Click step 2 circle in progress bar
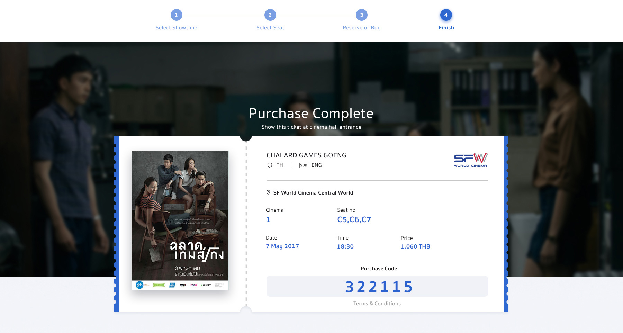 [270, 15]
